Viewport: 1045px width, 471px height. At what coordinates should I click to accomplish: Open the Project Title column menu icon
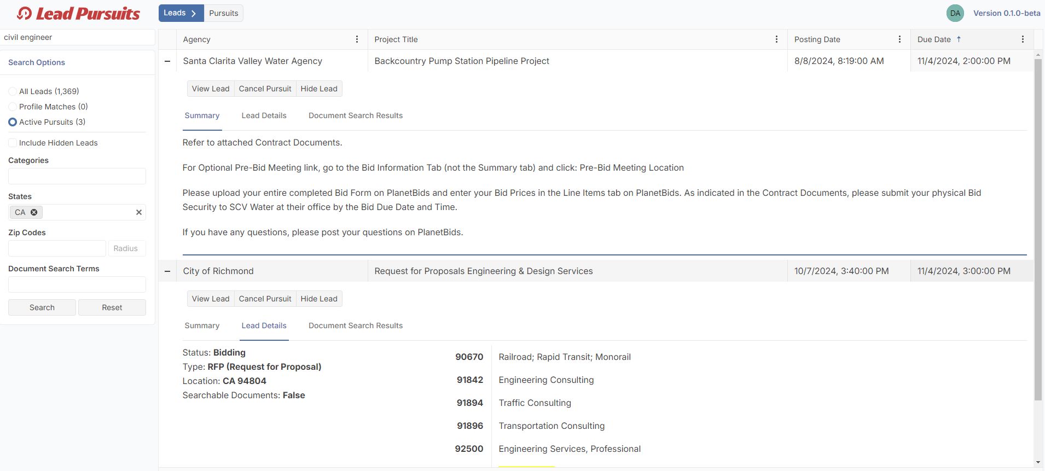point(776,39)
